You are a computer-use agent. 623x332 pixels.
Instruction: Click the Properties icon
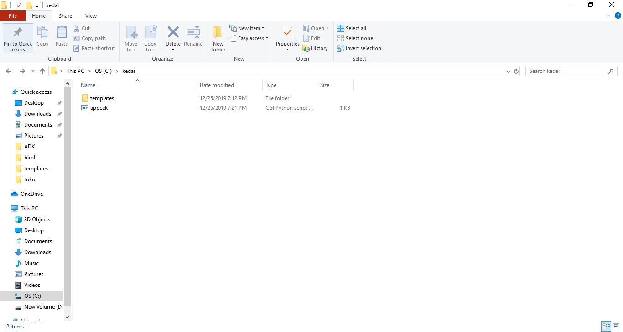coord(287,36)
